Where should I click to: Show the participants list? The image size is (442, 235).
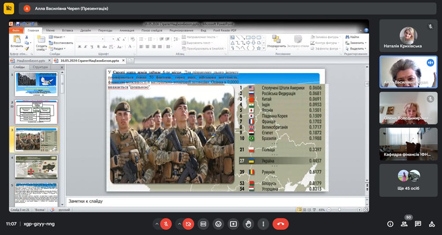[404, 224]
